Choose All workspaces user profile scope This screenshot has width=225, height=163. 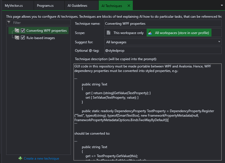pos(179,33)
